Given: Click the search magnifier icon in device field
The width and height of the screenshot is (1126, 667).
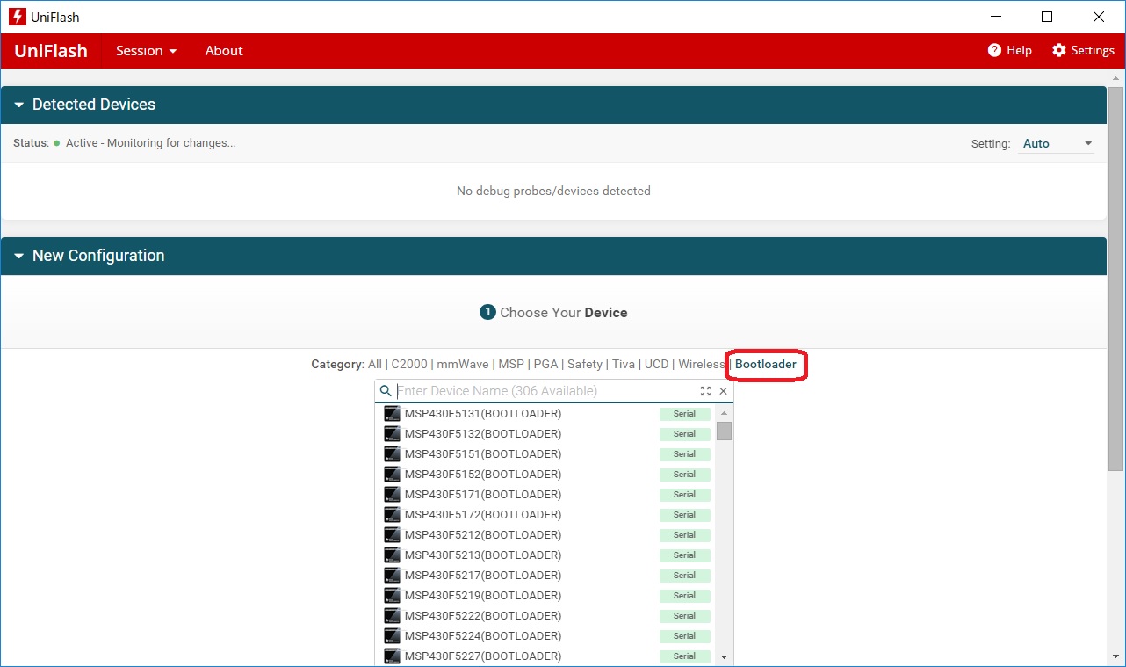Looking at the screenshot, I should tap(386, 391).
